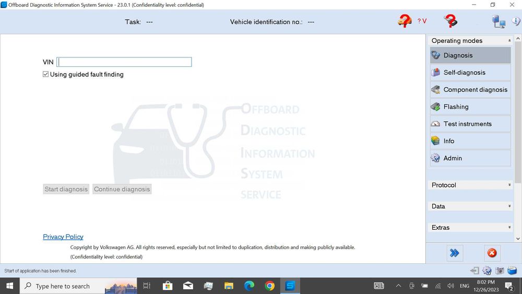Collapse the Operating modes panel

[509, 41]
